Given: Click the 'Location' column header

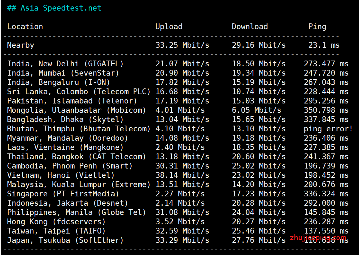Looking at the screenshot, I should tap(25, 27).
